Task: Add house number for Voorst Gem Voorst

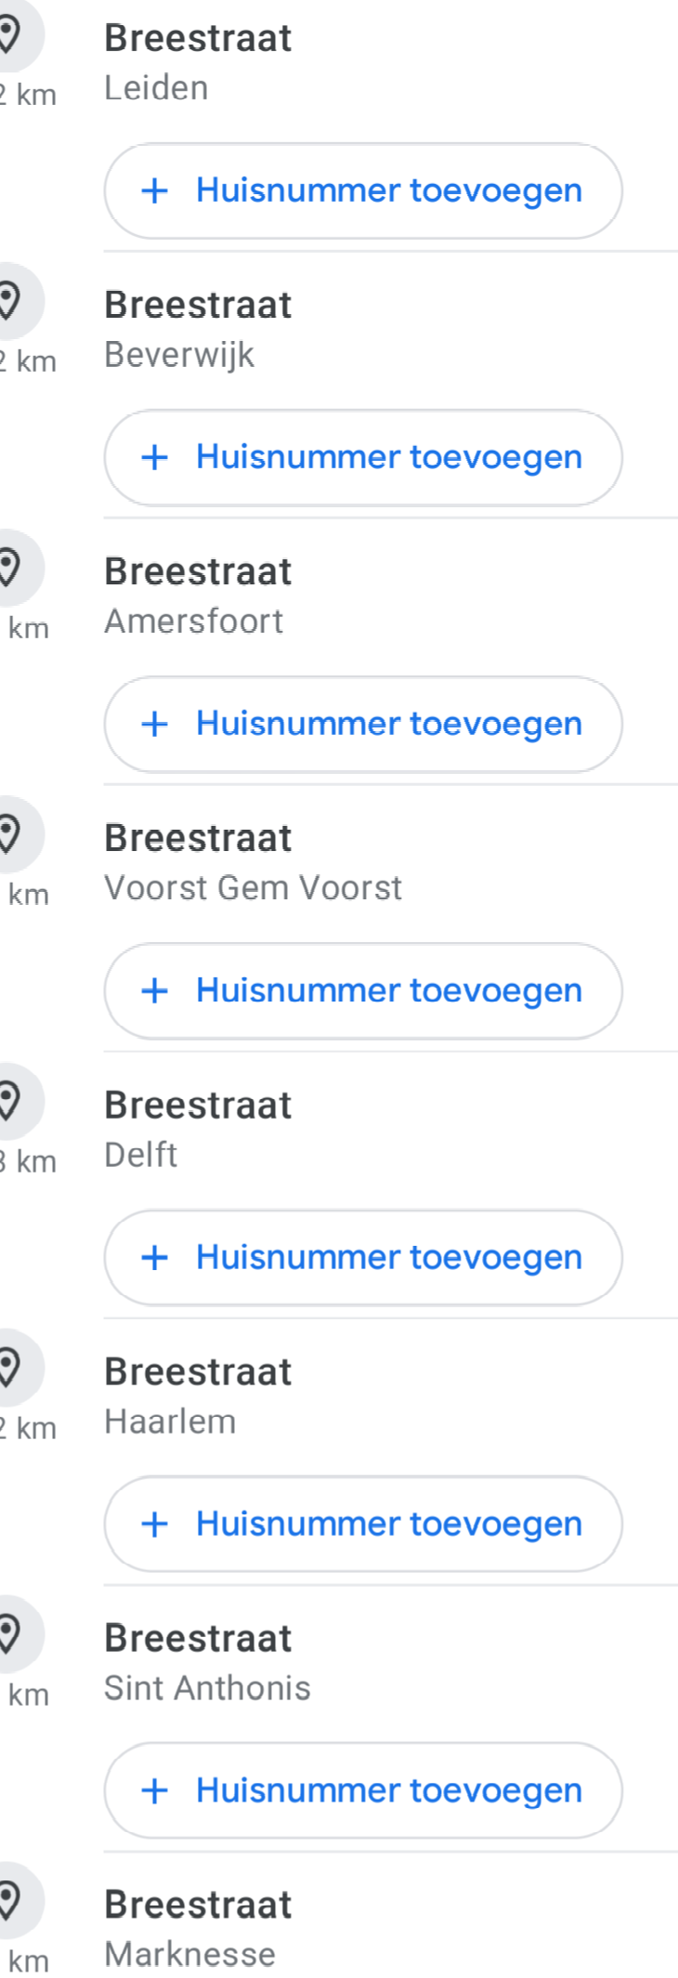Action: point(362,991)
